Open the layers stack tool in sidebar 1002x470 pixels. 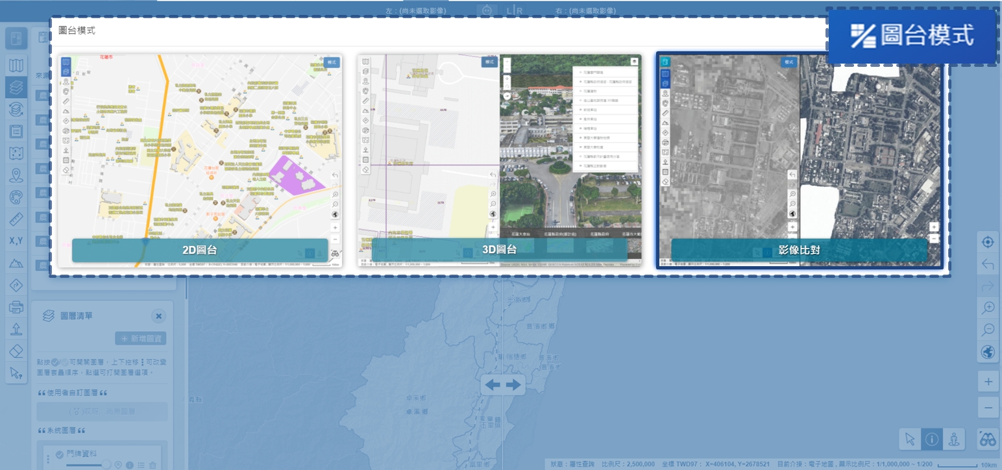(16, 86)
